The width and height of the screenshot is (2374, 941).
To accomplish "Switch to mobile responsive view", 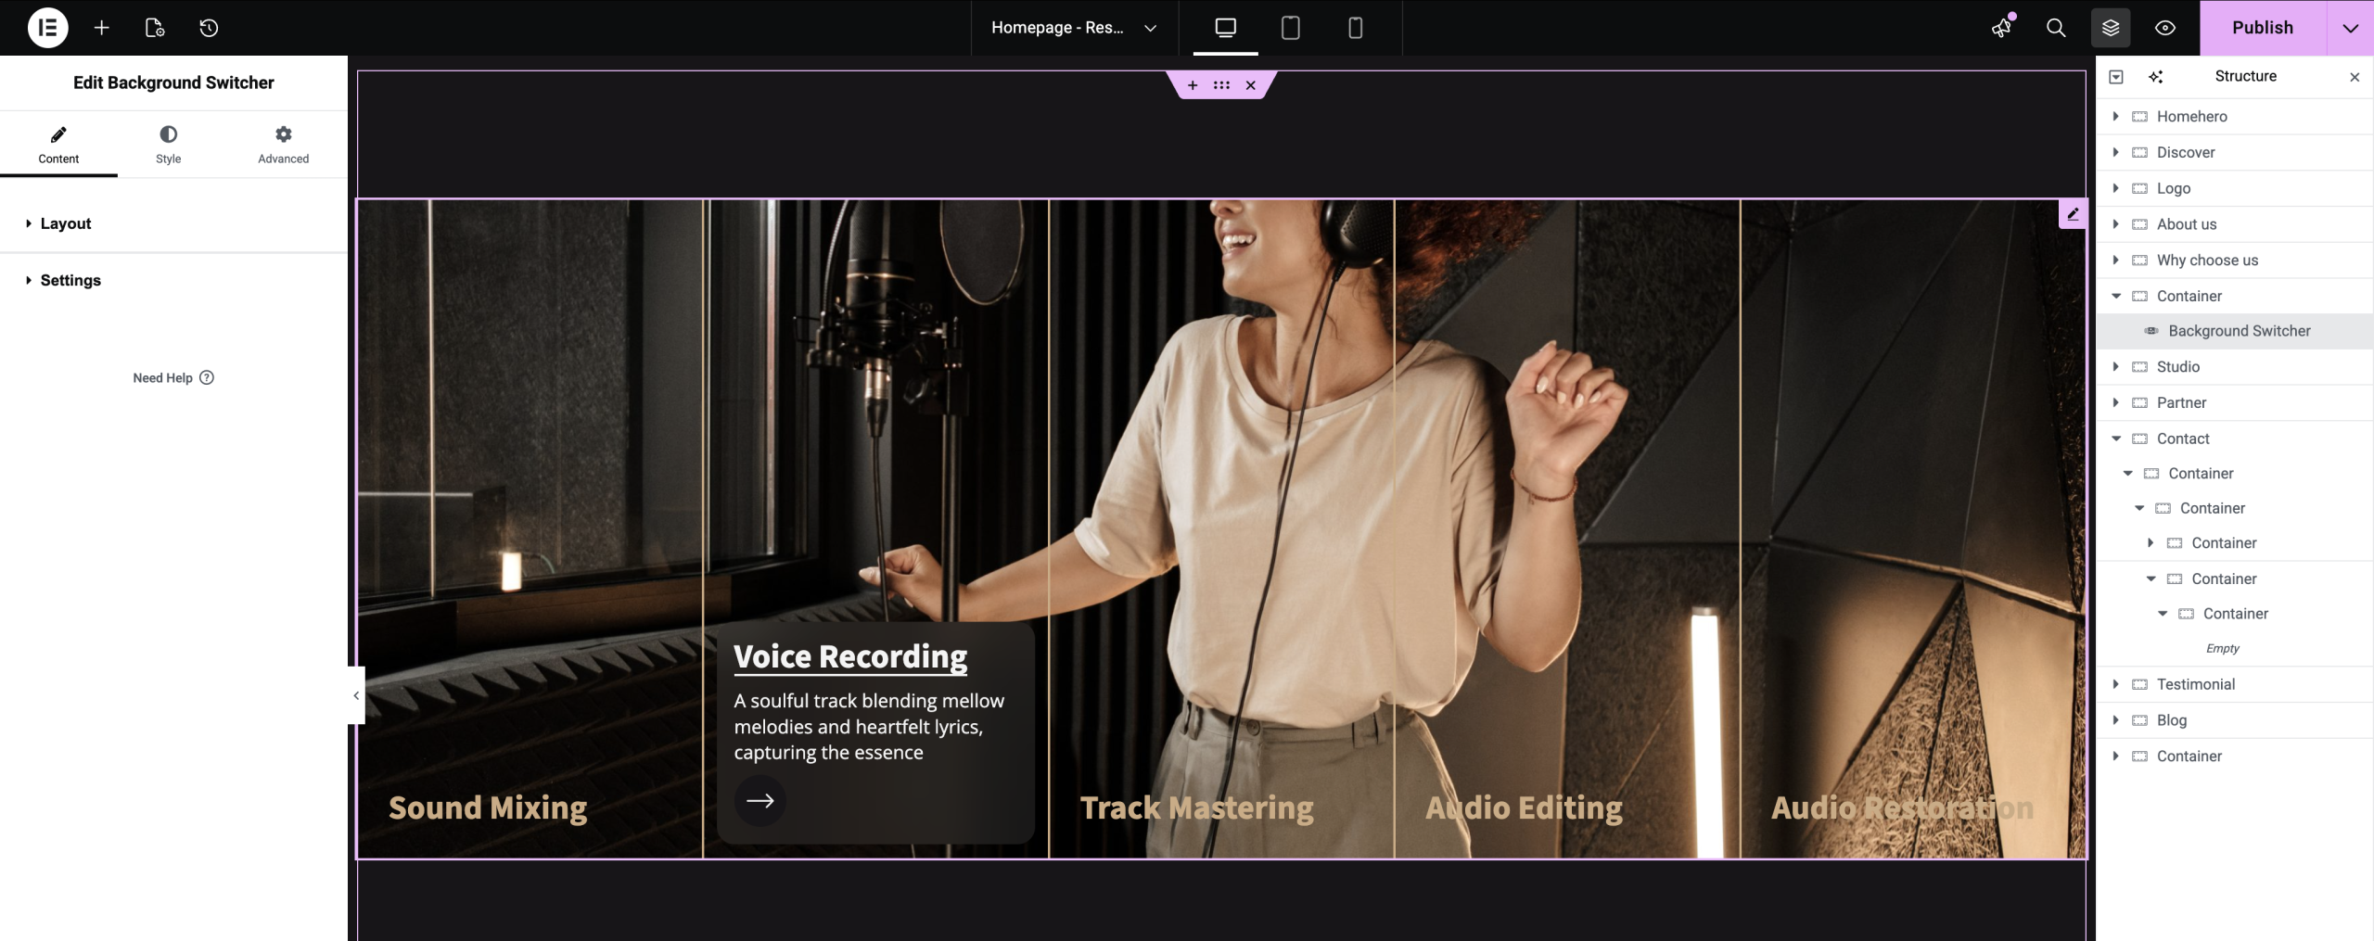I will pos(1355,28).
